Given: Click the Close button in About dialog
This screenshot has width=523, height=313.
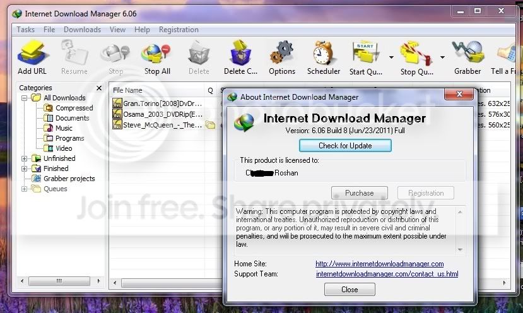Looking at the screenshot, I should pyautogui.click(x=350, y=289).
